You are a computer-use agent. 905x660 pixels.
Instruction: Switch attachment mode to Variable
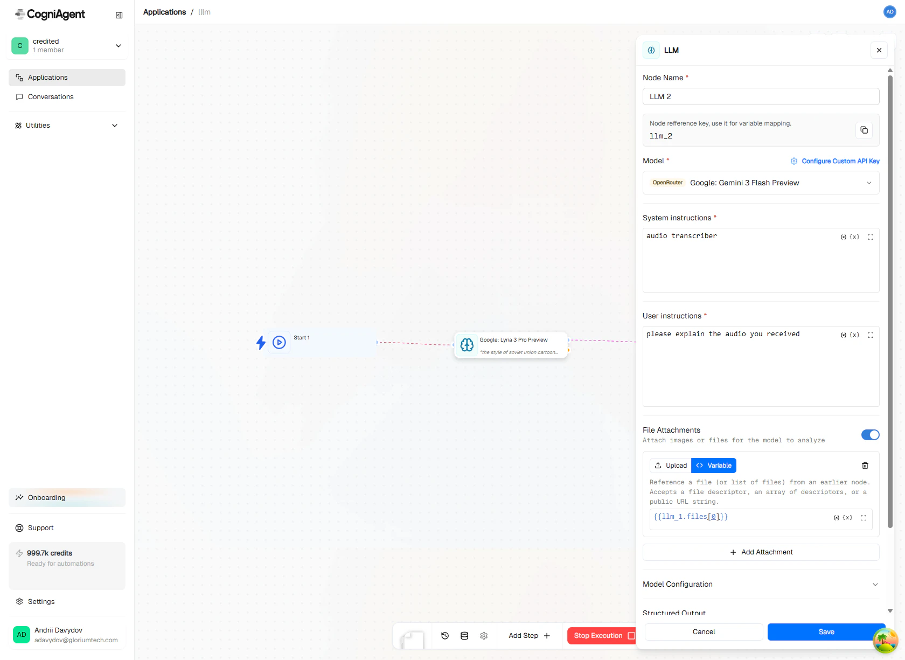714,466
